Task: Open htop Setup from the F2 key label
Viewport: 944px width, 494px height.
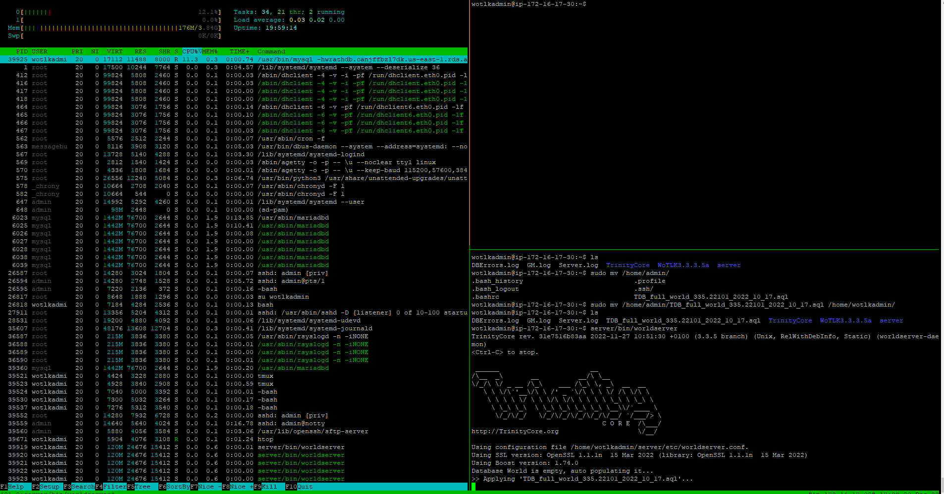Action: (x=49, y=487)
